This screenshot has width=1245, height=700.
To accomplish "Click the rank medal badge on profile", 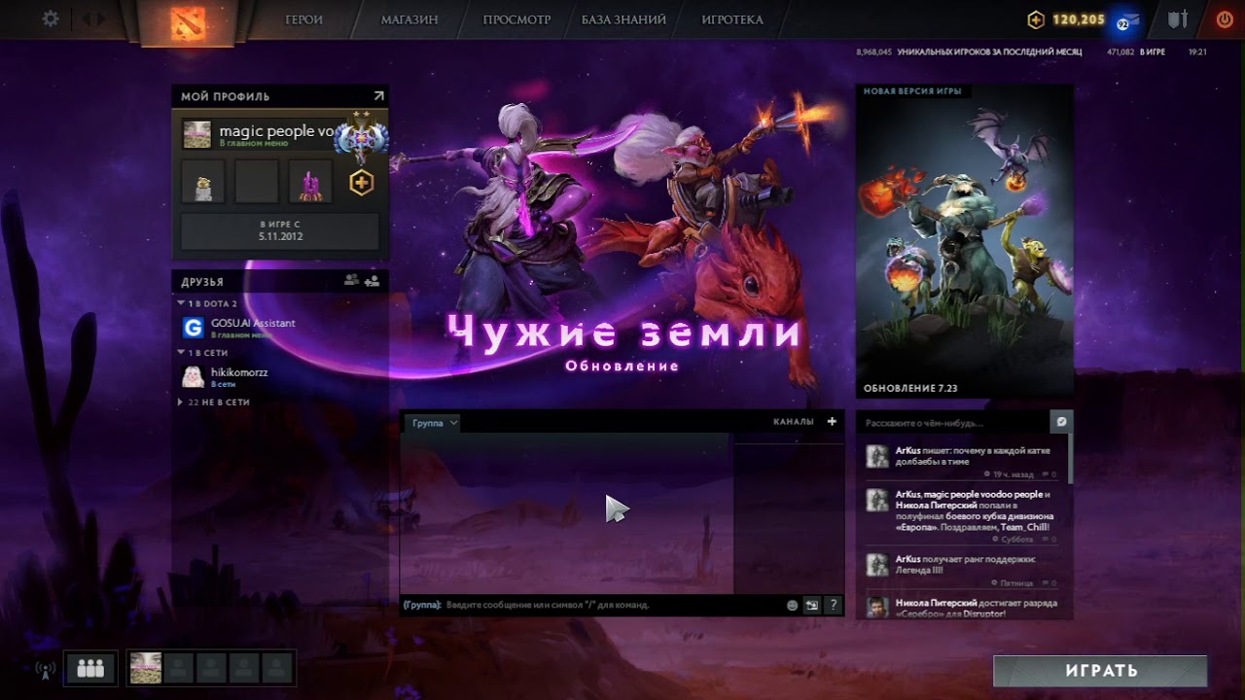I will pyautogui.click(x=361, y=137).
